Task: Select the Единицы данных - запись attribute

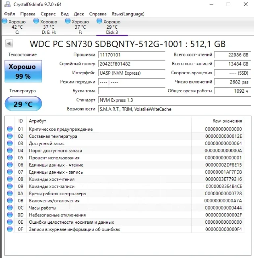Action: [56, 172]
